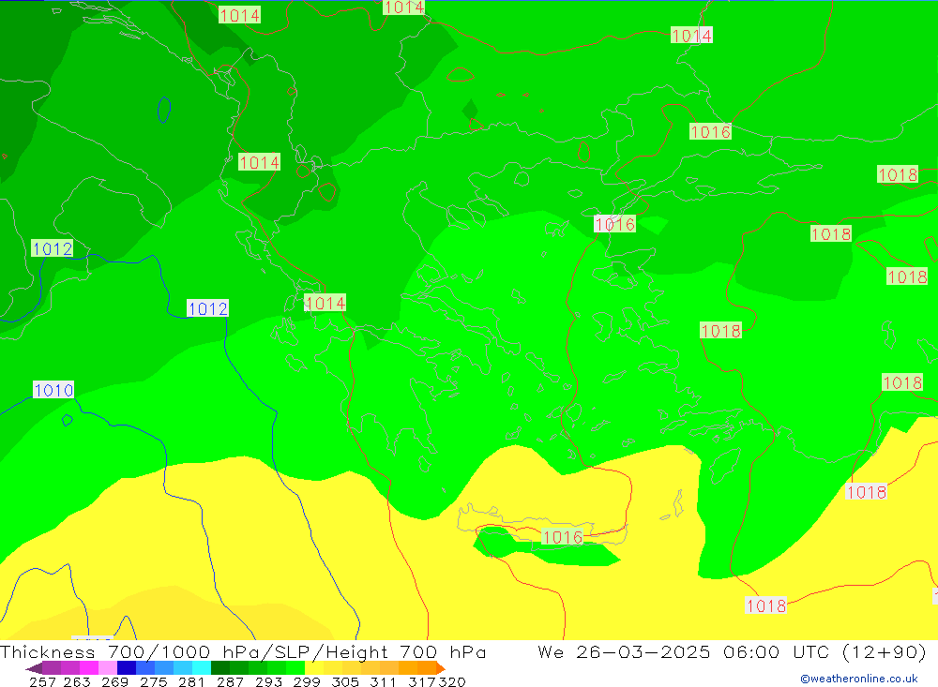Click the darkest green legend swatch

tap(220, 668)
